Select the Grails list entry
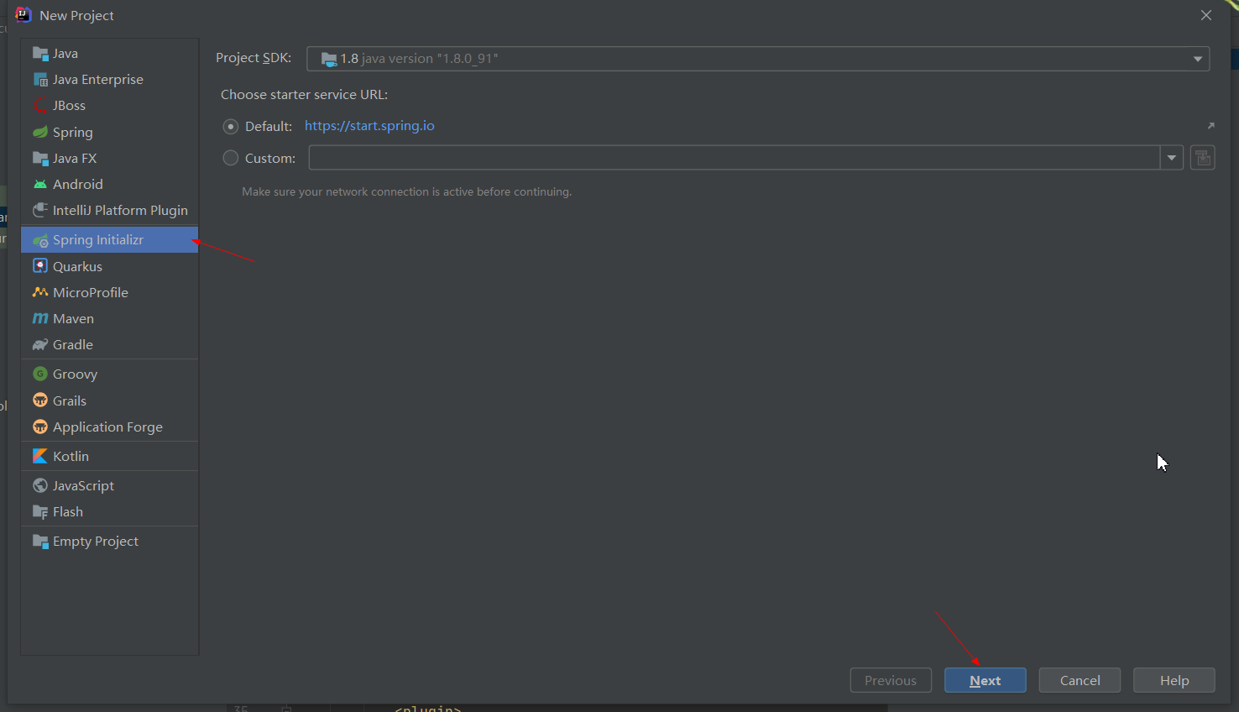The width and height of the screenshot is (1239, 712). 109,400
